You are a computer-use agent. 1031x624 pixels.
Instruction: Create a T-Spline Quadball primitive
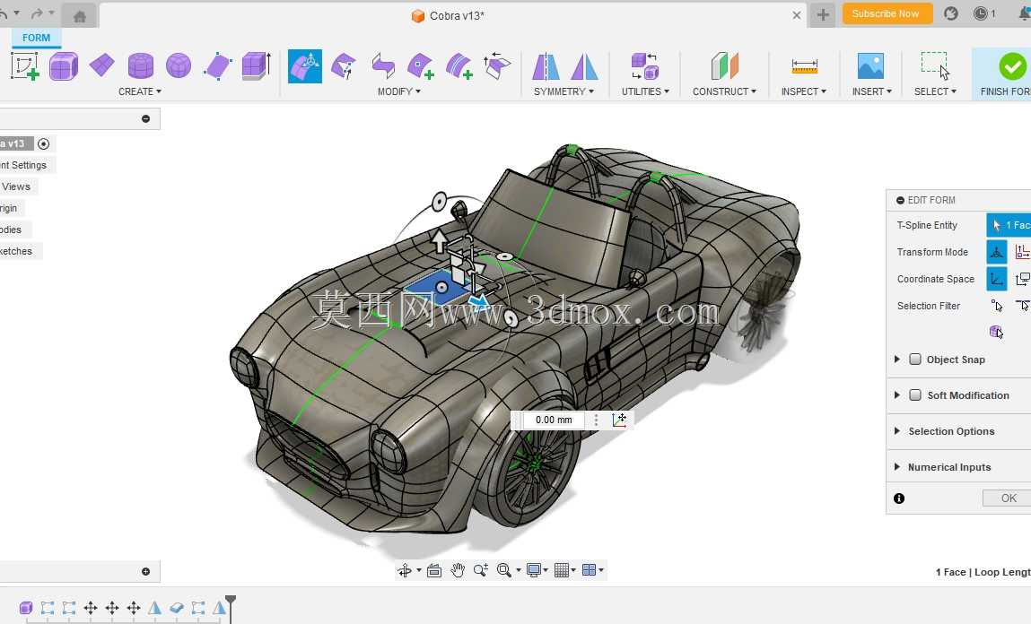click(x=179, y=65)
